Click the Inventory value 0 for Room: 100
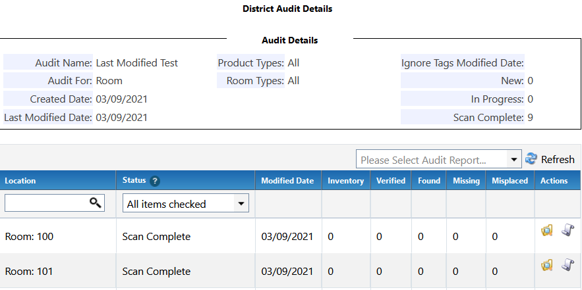The height and width of the screenshot is (290, 582). tap(330, 236)
